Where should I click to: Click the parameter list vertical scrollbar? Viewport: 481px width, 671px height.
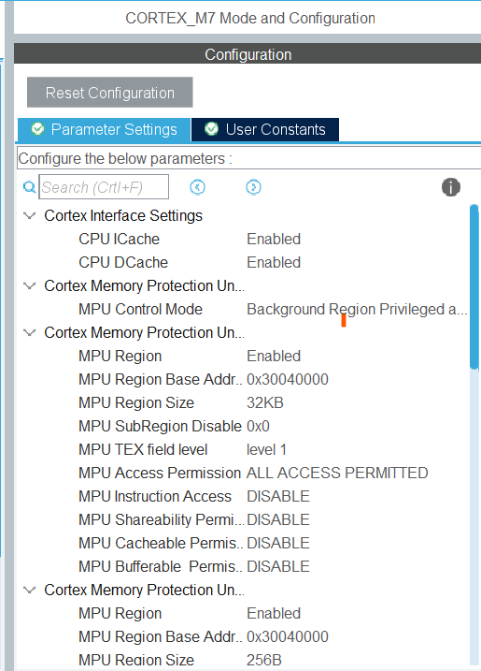(x=474, y=286)
